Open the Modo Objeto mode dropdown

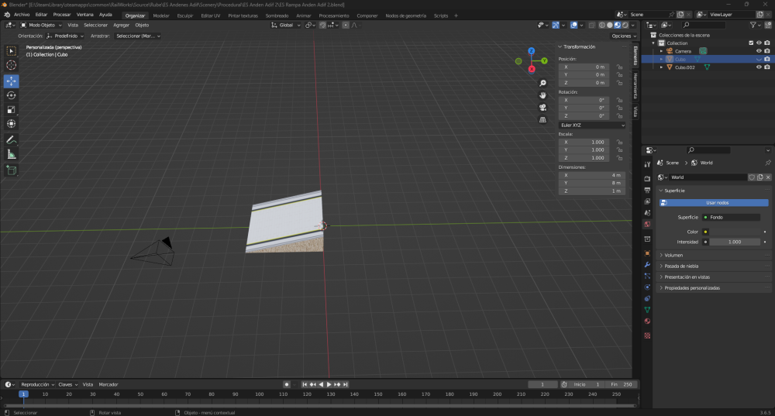[43, 25]
